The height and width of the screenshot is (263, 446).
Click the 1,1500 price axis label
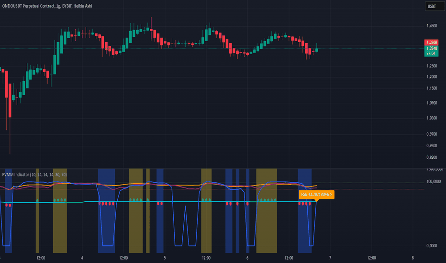[x=432, y=88]
